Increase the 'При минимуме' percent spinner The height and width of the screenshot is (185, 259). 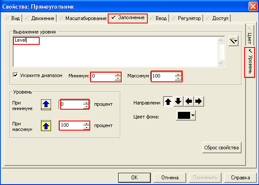[86, 103]
